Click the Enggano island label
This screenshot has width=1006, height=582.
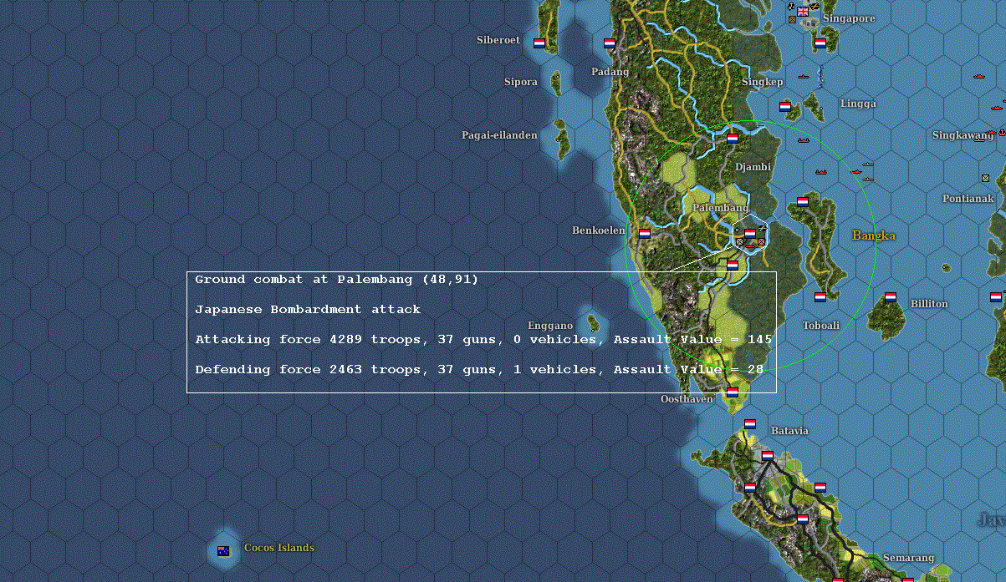coord(550,326)
